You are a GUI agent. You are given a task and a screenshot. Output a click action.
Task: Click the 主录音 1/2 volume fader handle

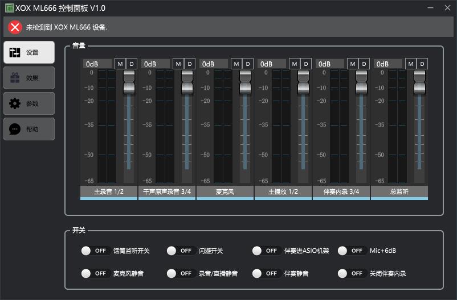pyautogui.click(x=129, y=82)
